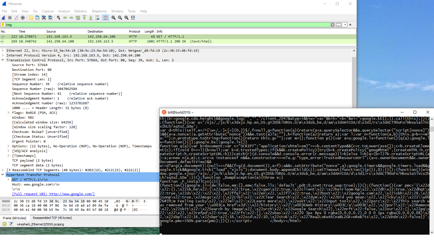Click terminal window scrollbar down arrow
434x240 pixels.
click(x=432, y=232)
